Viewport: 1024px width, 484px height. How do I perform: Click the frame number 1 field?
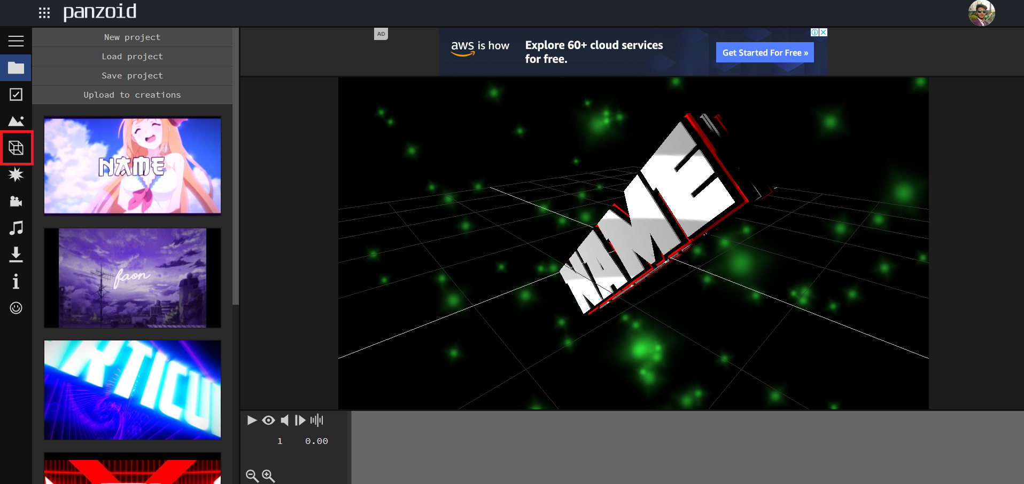280,441
